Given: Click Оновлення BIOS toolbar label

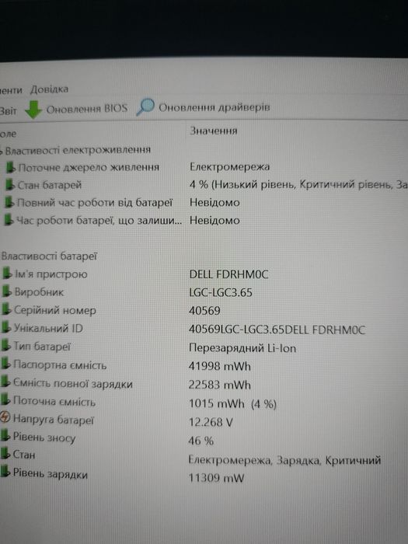Looking at the screenshot, I should (87, 109).
